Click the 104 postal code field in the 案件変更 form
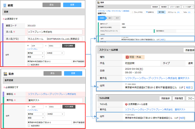 click(x=37, y=107)
